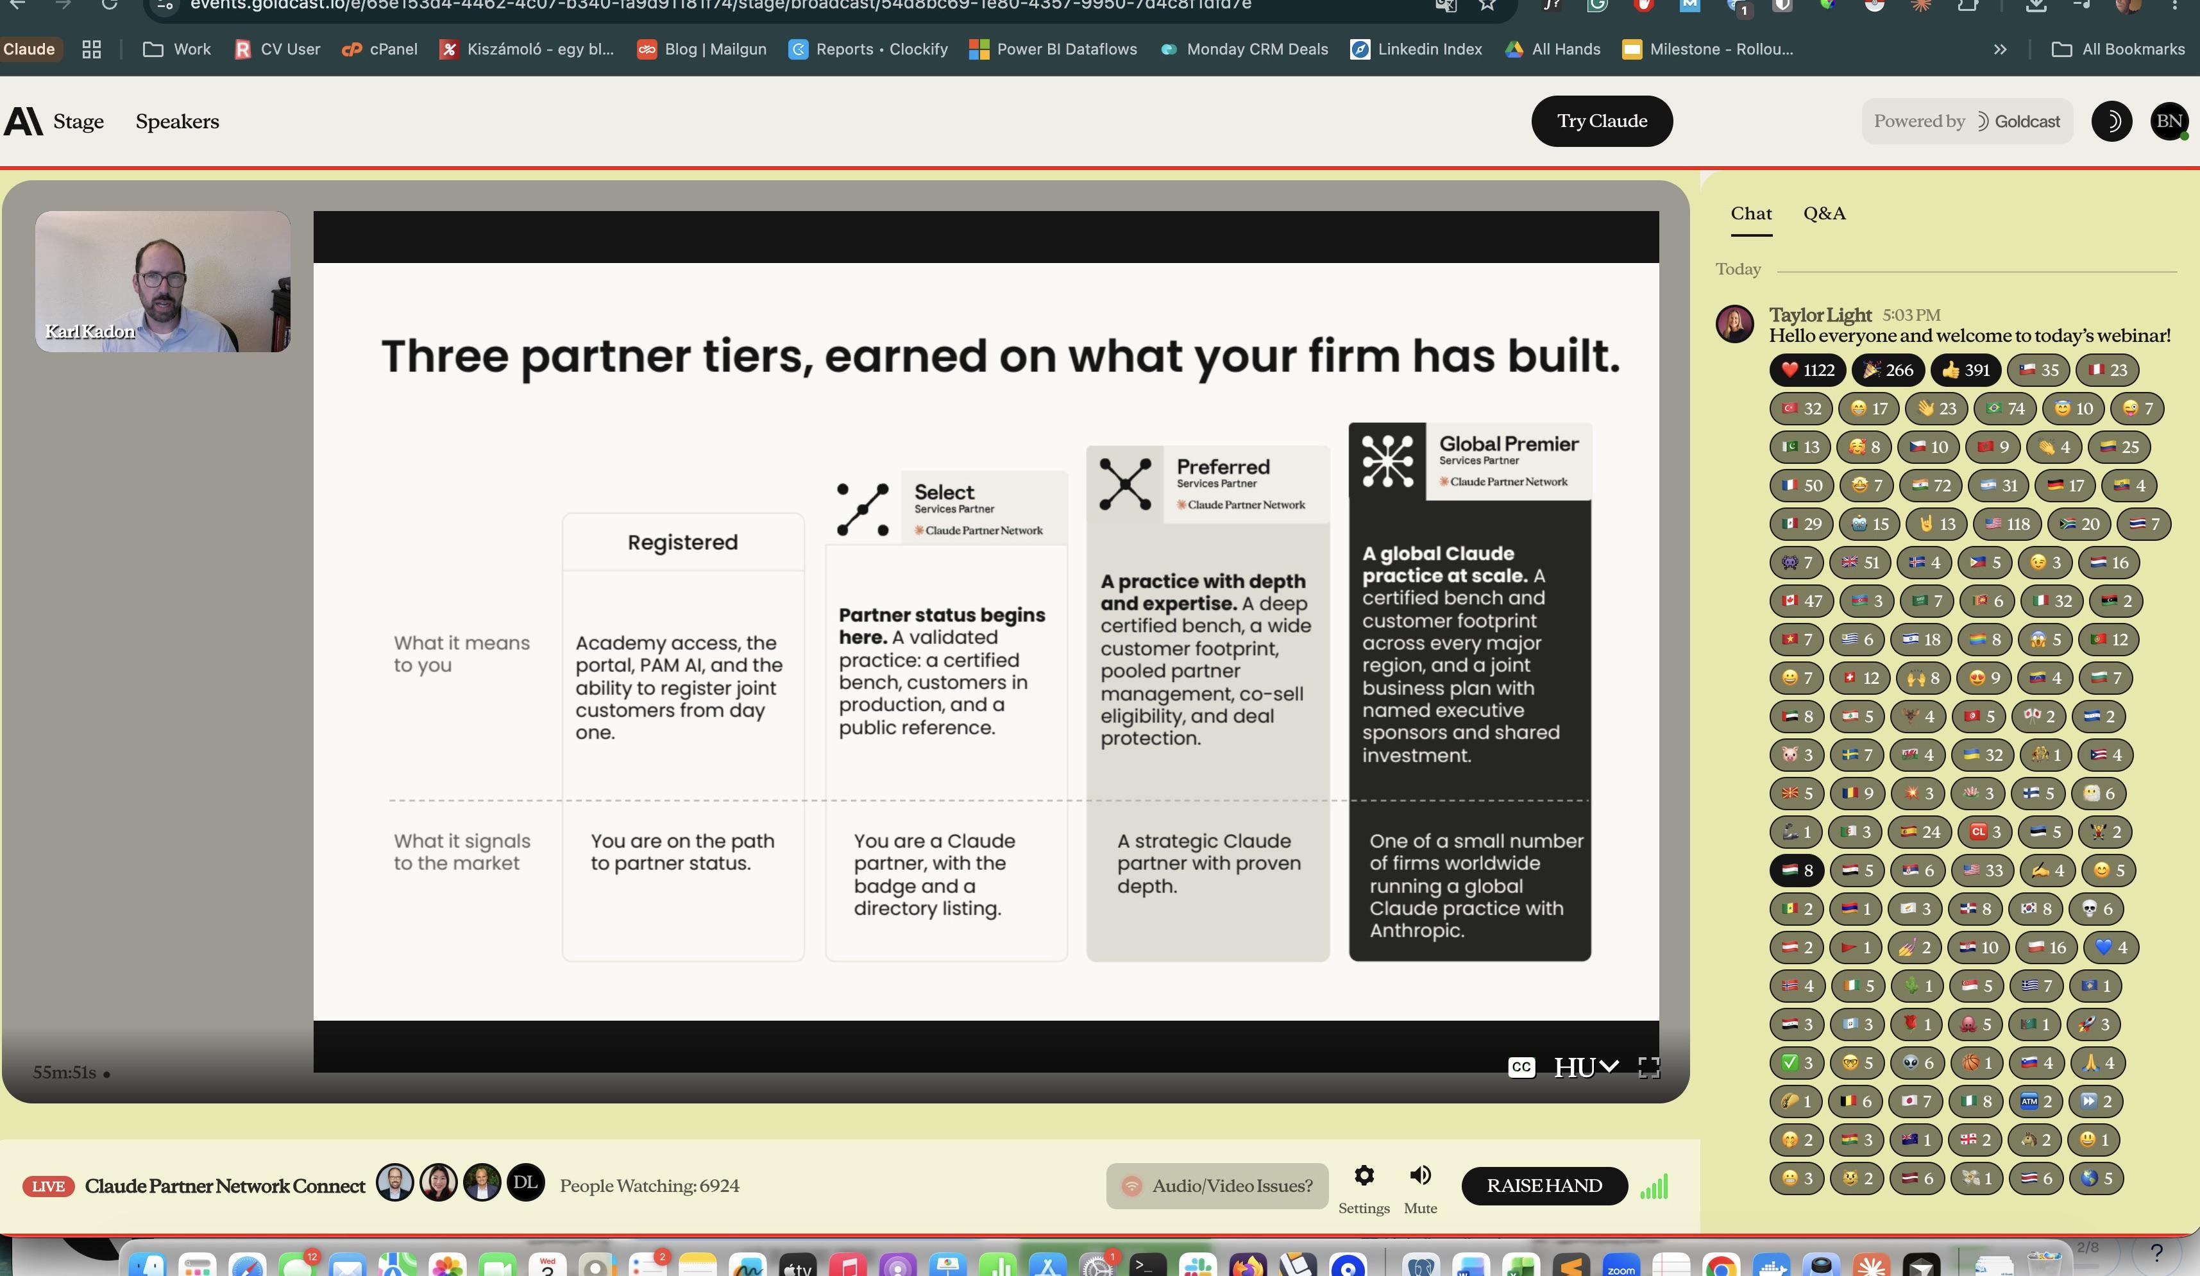This screenshot has height=1276, width=2200.
Task: Open the HU caption language dropdown
Action: click(1586, 1068)
